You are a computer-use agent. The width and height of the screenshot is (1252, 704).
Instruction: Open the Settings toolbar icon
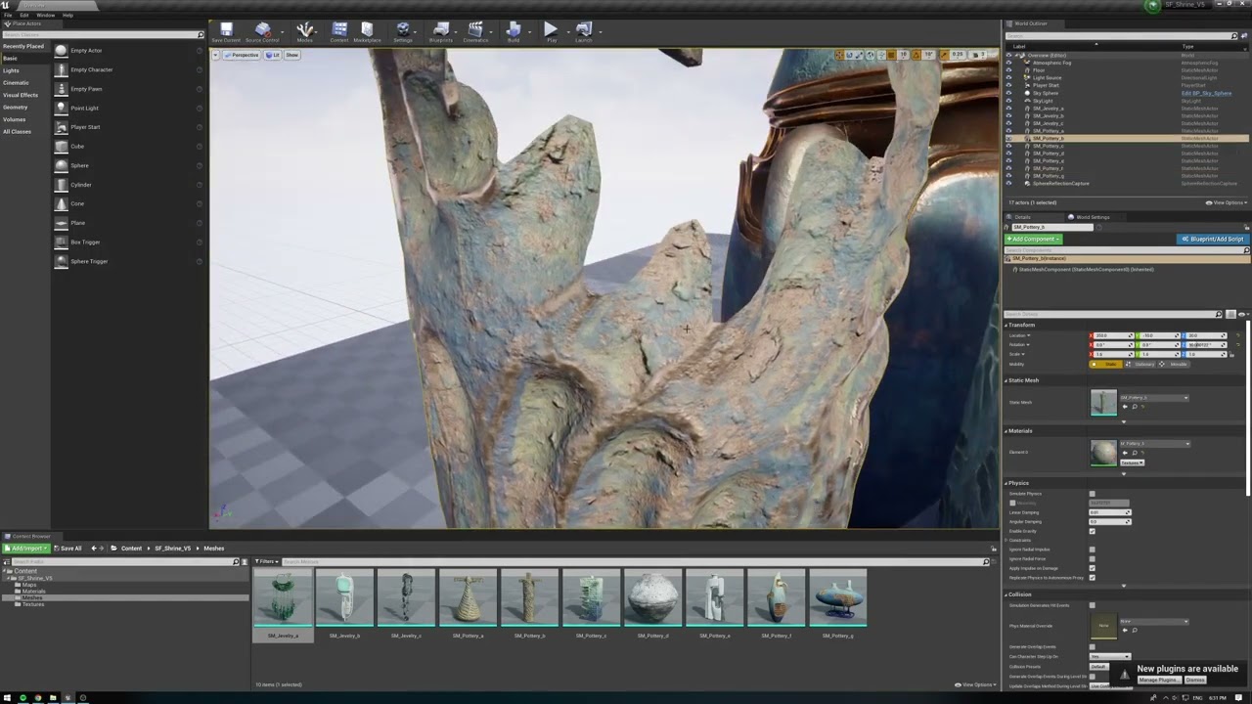point(403,32)
